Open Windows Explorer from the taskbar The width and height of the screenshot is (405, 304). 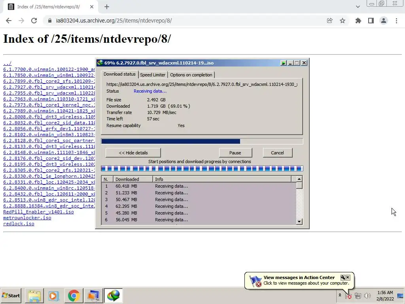click(x=34, y=296)
